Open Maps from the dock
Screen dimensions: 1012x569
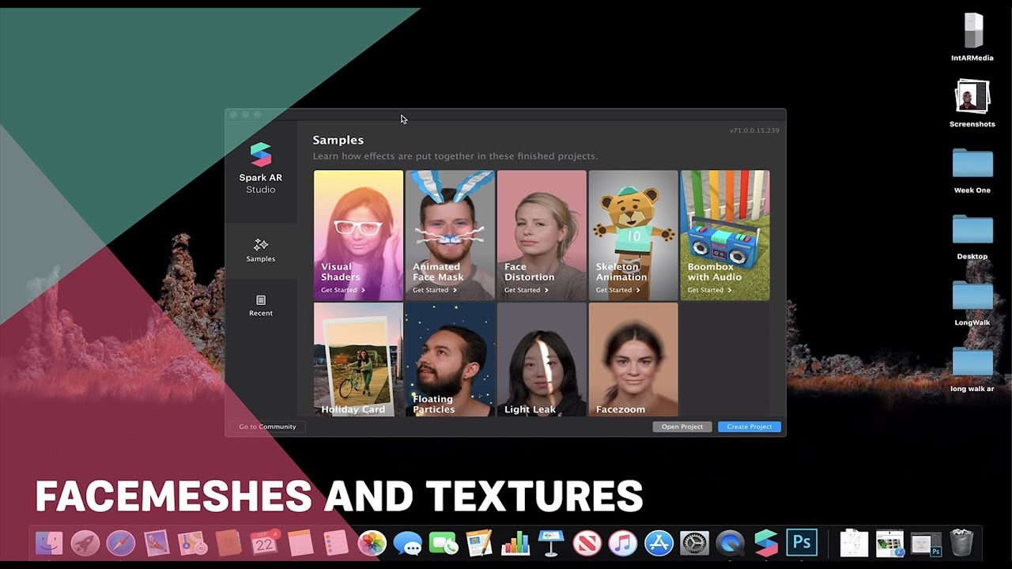pyautogui.click(x=192, y=543)
